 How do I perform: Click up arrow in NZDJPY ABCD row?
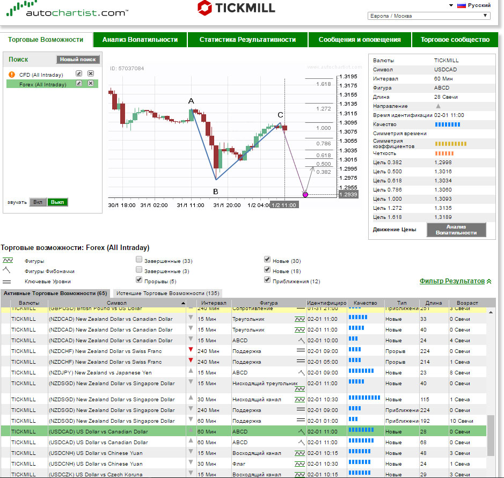[x=191, y=371]
